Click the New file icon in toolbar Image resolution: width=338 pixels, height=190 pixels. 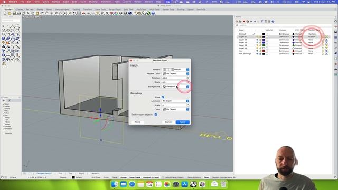[5, 13]
